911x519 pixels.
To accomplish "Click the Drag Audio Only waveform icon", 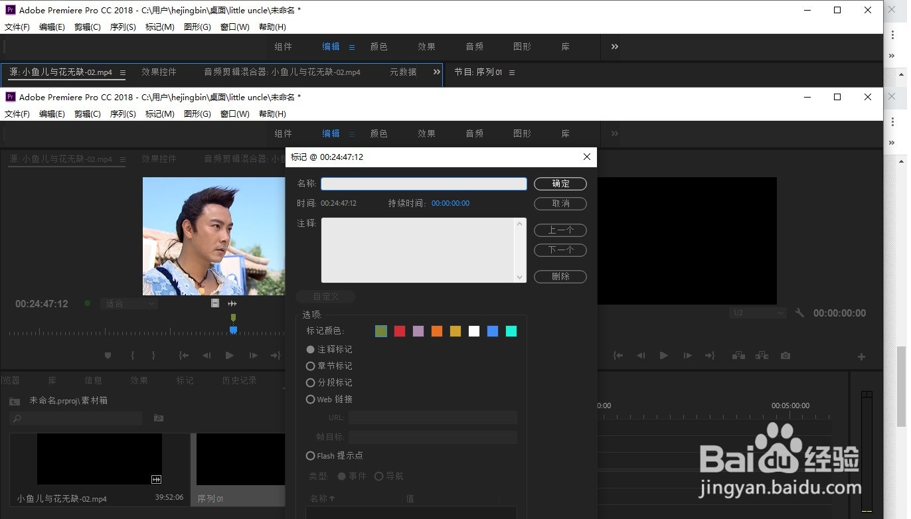I will (x=232, y=303).
